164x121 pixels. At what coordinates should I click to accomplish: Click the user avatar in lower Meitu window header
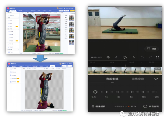(x=60, y=64)
